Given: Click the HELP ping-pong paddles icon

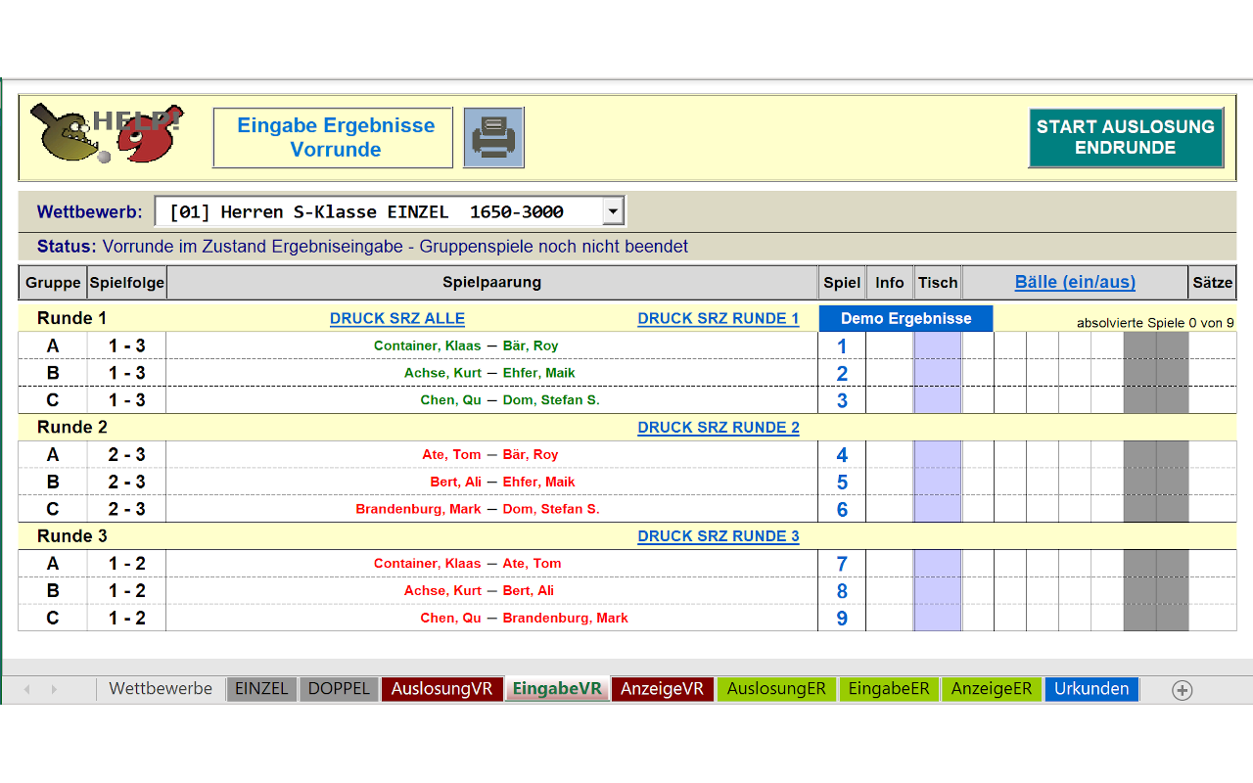Looking at the screenshot, I should click(106, 134).
